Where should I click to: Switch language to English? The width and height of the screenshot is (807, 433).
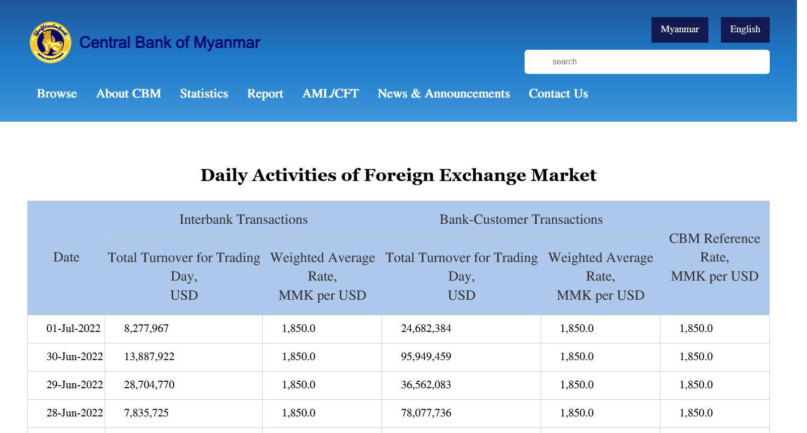click(x=745, y=30)
